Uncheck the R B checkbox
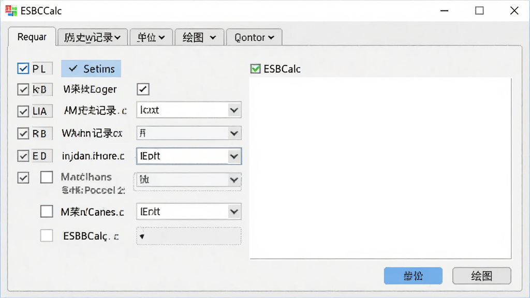The height and width of the screenshot is (298, 530). point(23,133)
